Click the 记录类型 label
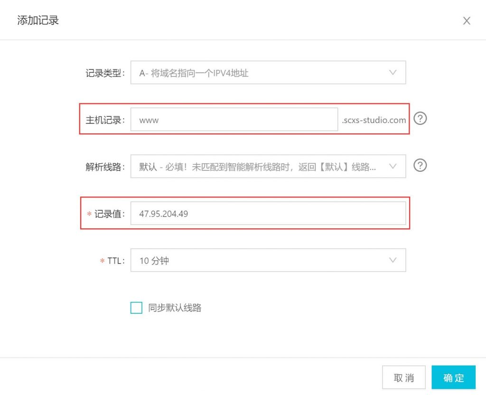This screenshot has height=395, width=486. click(x=105, y=73)
